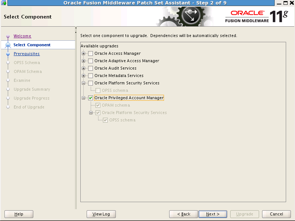Select the Oracle Metadata Services label
The height and width of the screenshot is (221, 295).
click(x=119, y=76)
